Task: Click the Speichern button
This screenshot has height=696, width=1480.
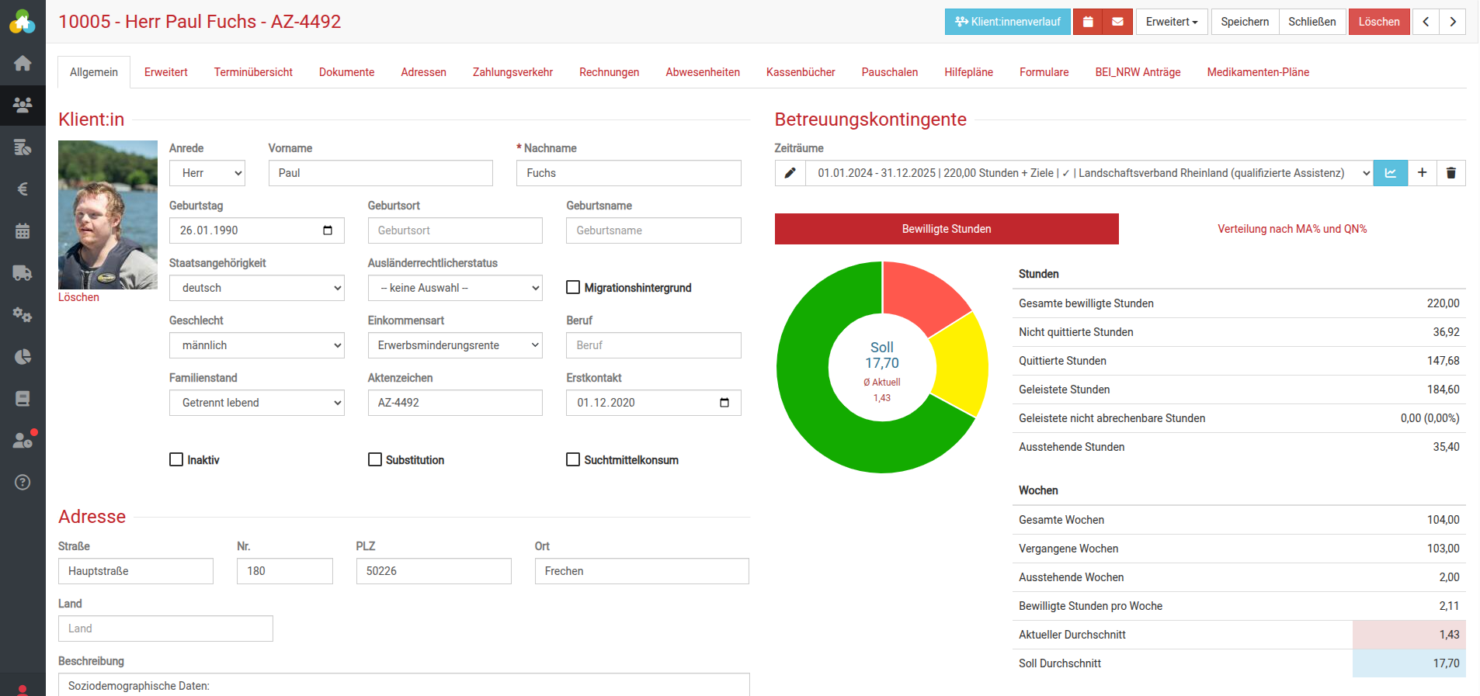Action: pyautogui.click(x=1244, y=22)
